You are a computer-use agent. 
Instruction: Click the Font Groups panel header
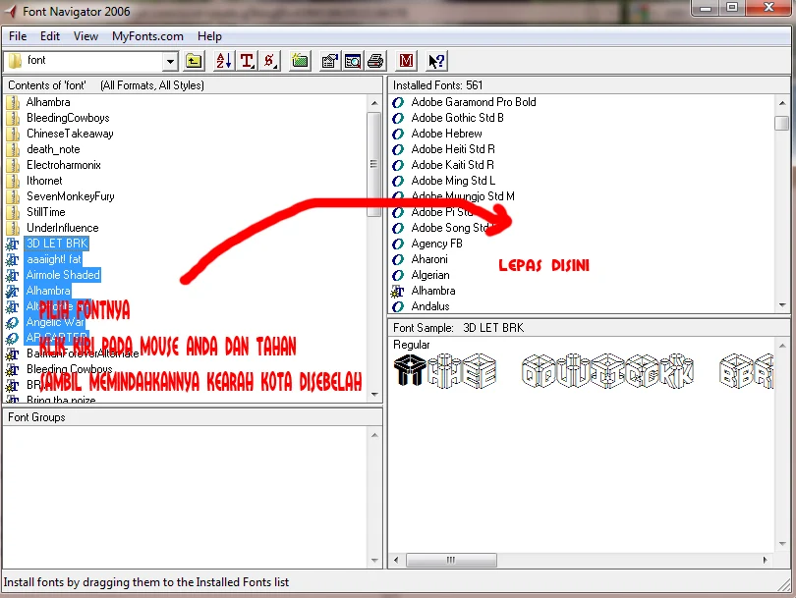point(193,417)
